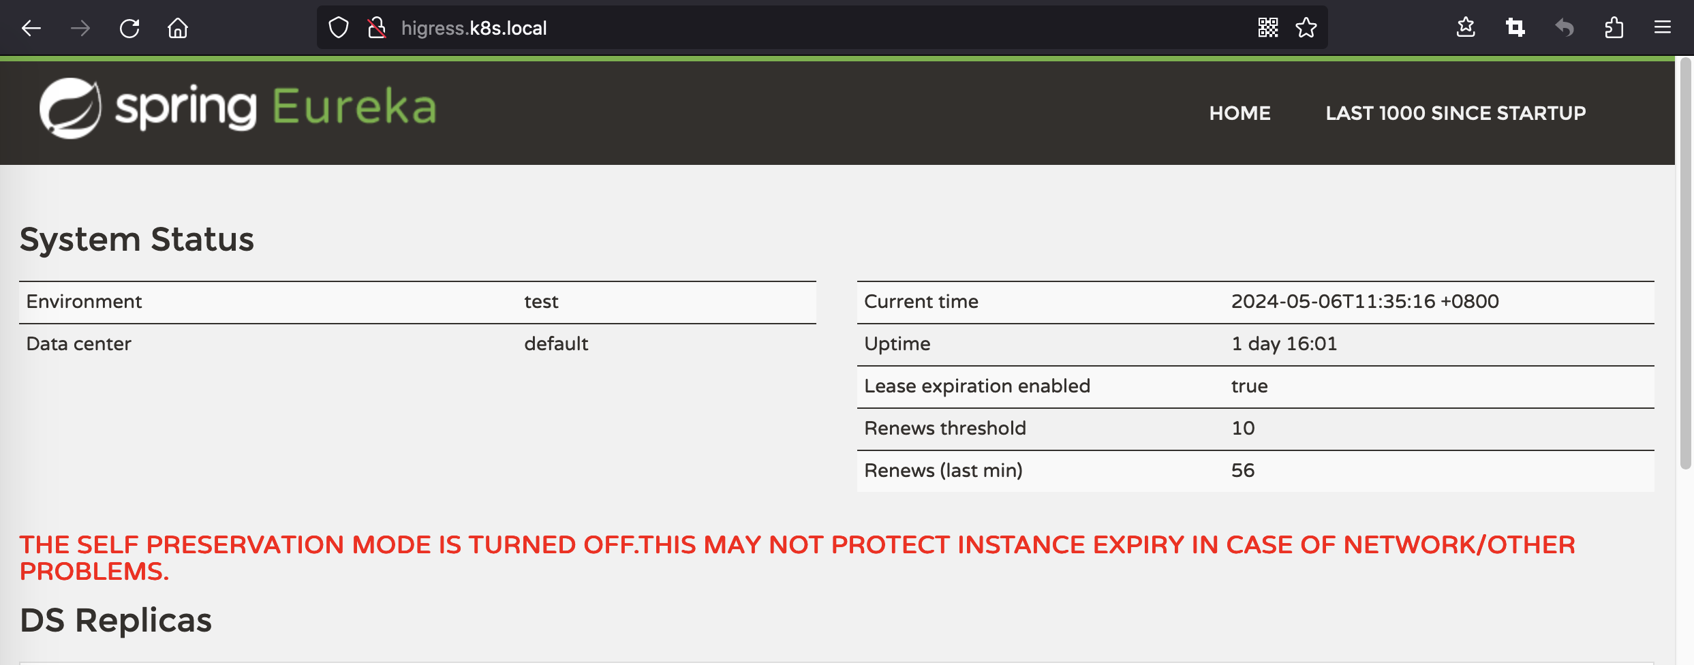Open the bookmarks tray star icon in toolbar
1694x665 pixels.
coord(1466,28)
